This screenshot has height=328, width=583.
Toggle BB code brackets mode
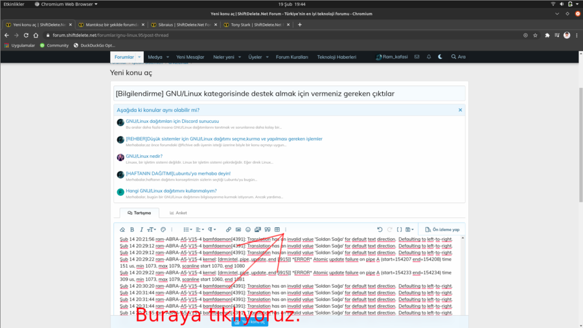(x=399, y=230)
